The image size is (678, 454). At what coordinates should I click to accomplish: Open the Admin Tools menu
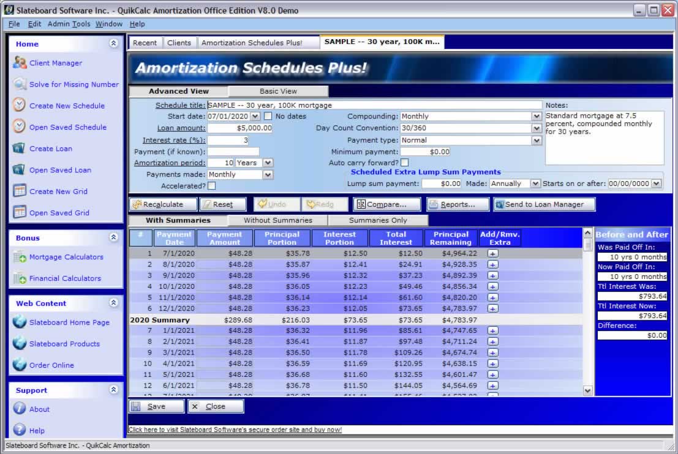(x=69, y=24)
